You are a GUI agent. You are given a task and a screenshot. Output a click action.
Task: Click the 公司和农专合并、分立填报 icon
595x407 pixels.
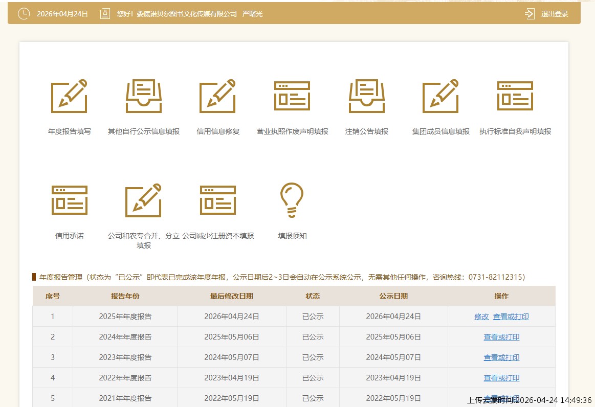(144, 200)
